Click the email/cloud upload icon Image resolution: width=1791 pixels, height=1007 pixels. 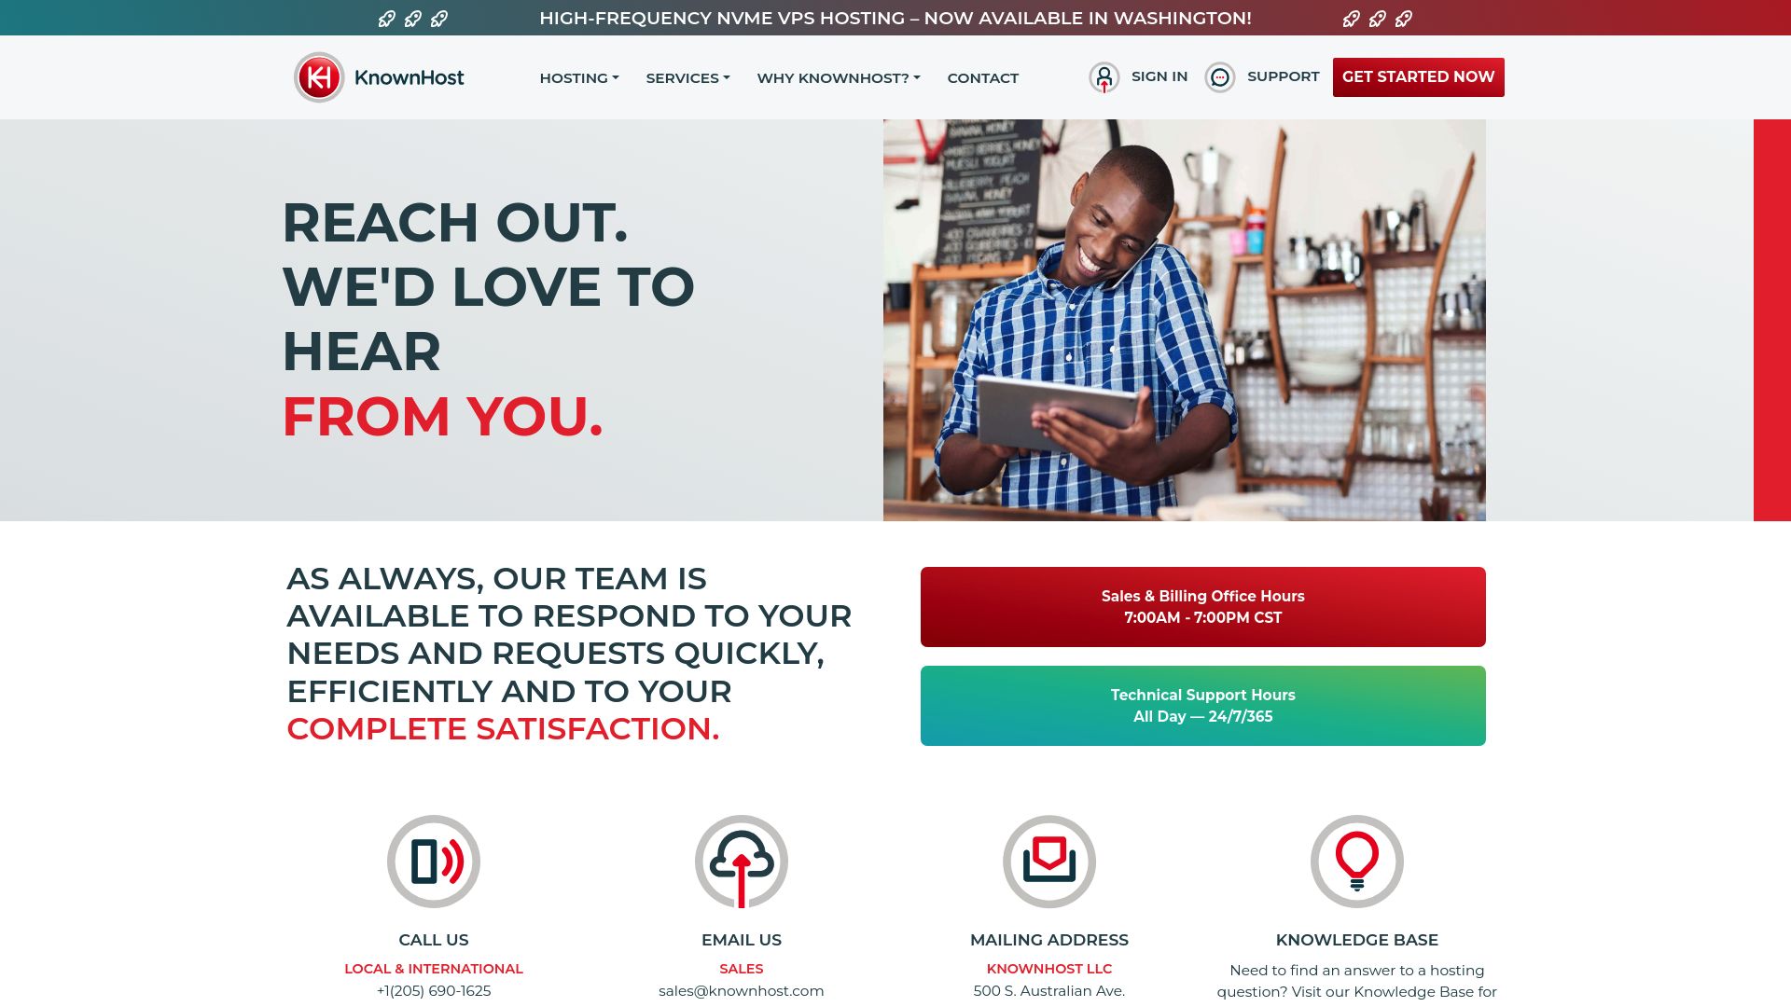point(742,861)
